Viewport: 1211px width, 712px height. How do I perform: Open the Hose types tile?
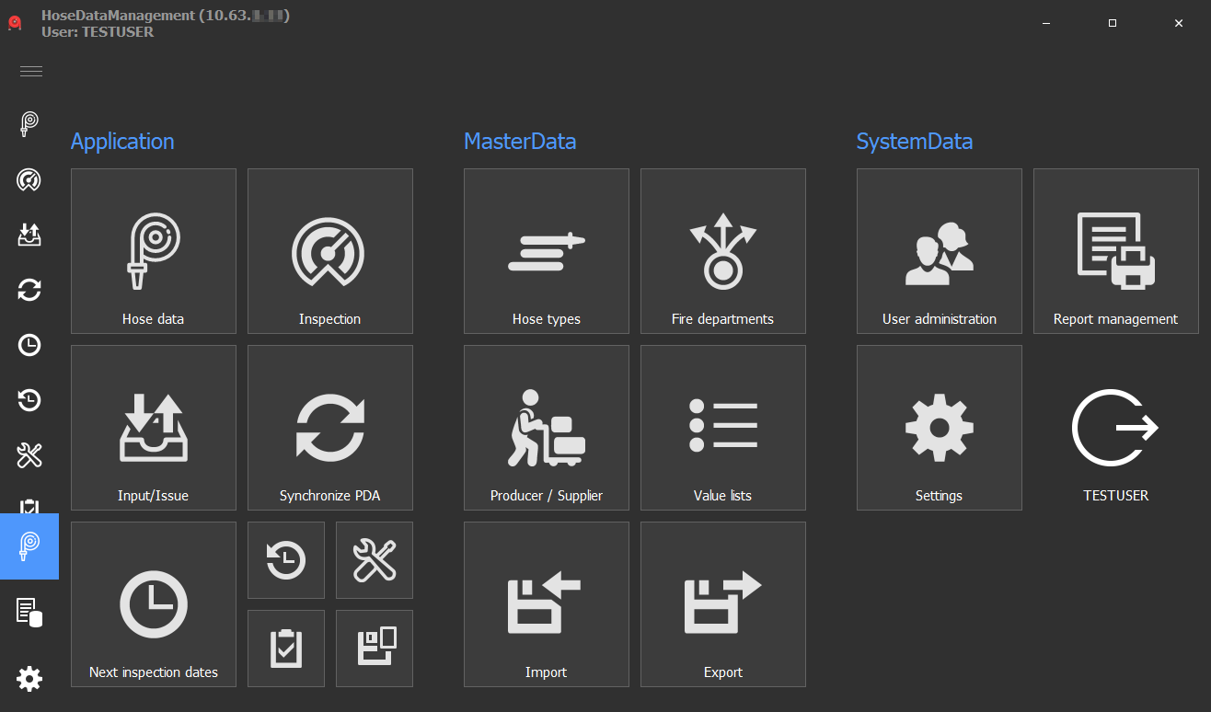click(547, 250)
